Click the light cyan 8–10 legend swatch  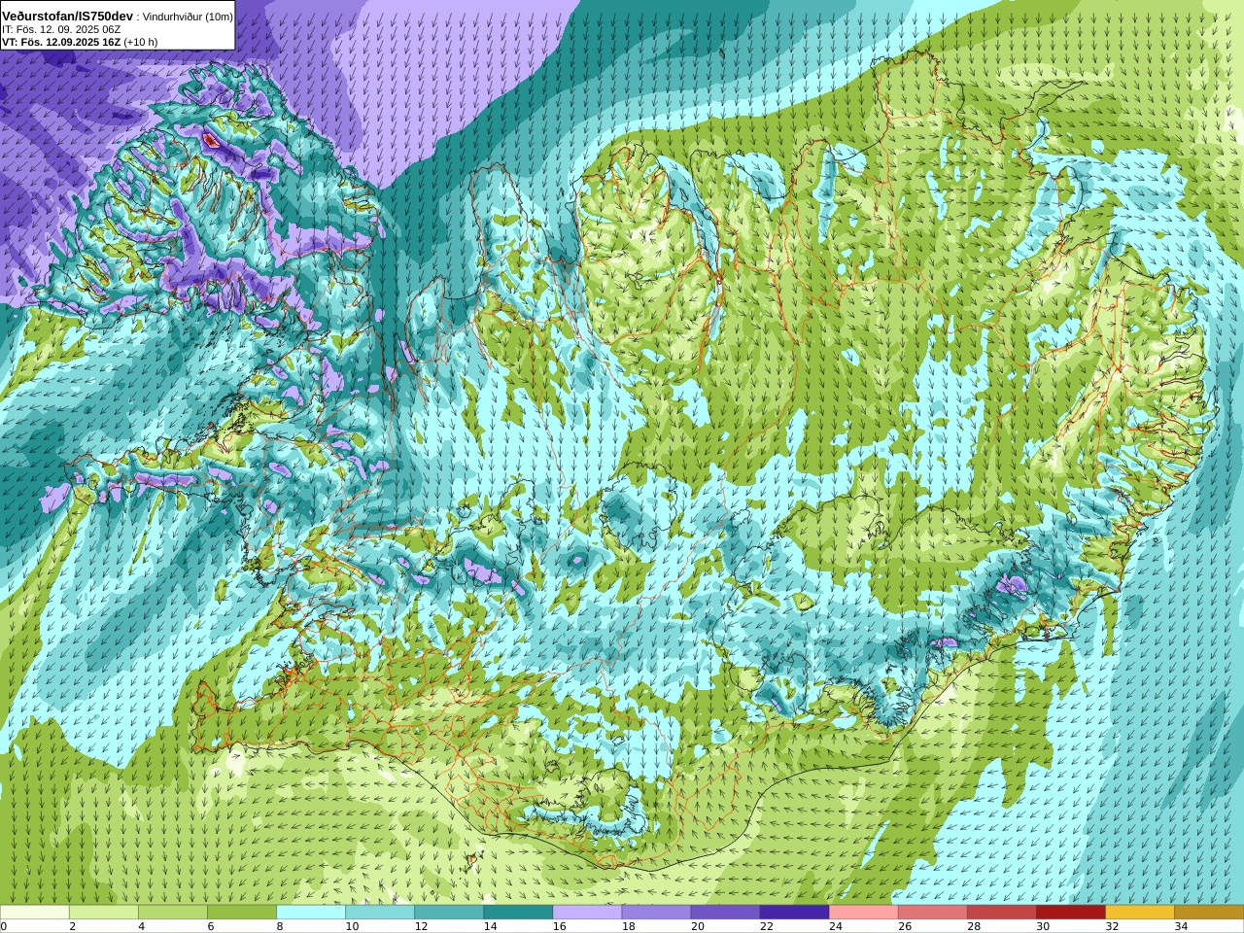(x=311, y=913)
